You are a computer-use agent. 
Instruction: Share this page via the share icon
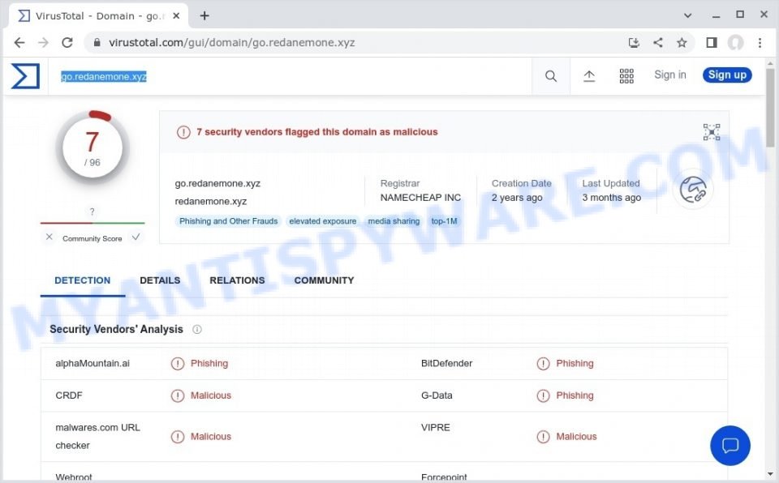point(658,43)
